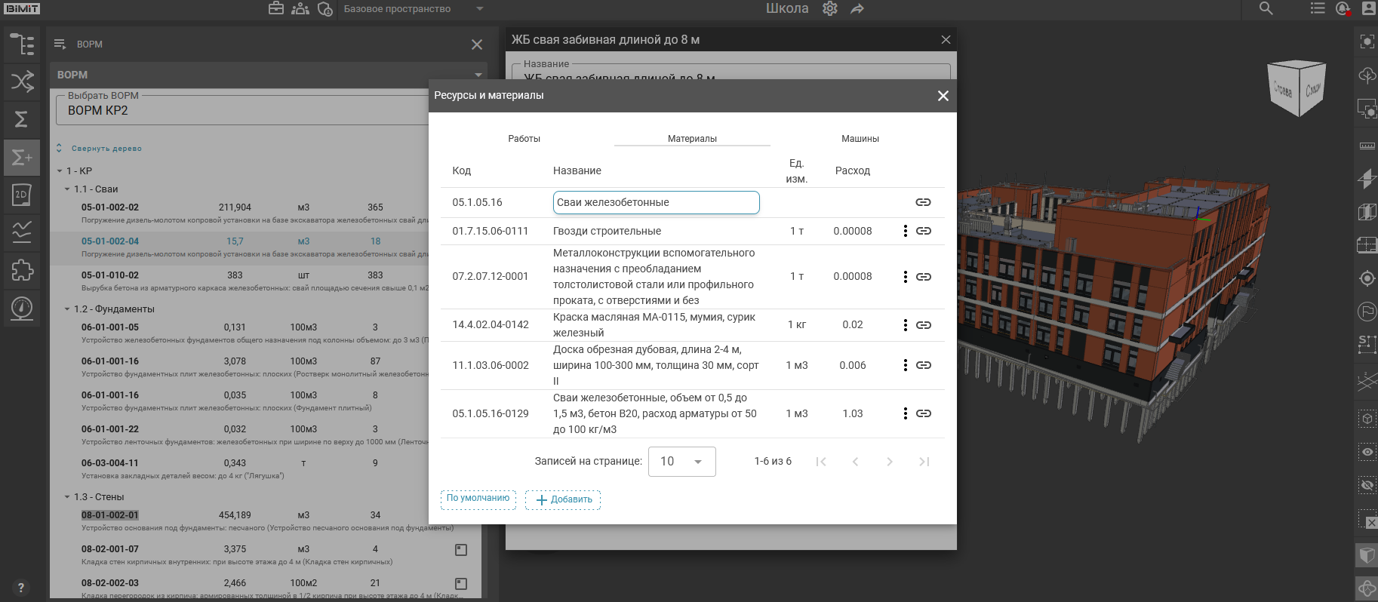Open the list view icon in top bar
The image size is (1378, 602).
tap(1318, 8)
